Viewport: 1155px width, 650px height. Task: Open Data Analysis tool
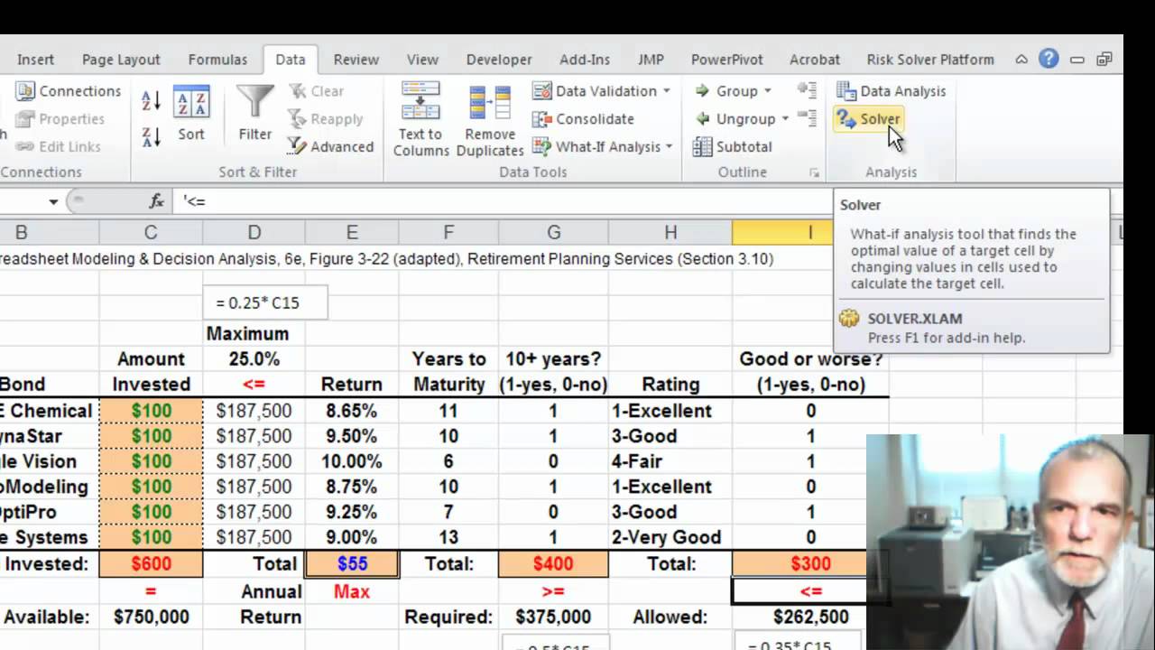tap(891, 90)
